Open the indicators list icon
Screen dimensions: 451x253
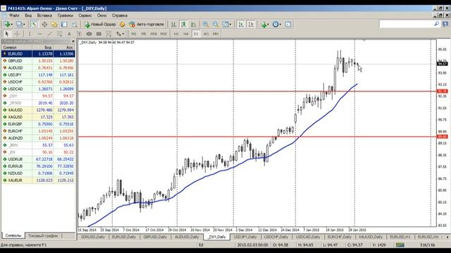coord(263,25)
